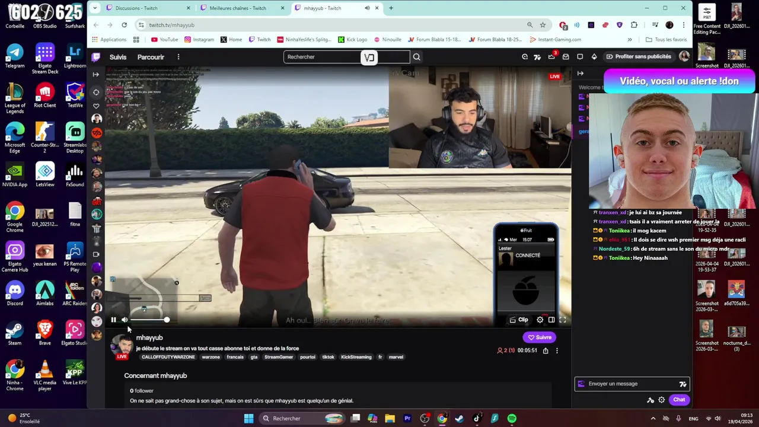
Task: Adjust the player volume slider
Action: click(150, 320)
